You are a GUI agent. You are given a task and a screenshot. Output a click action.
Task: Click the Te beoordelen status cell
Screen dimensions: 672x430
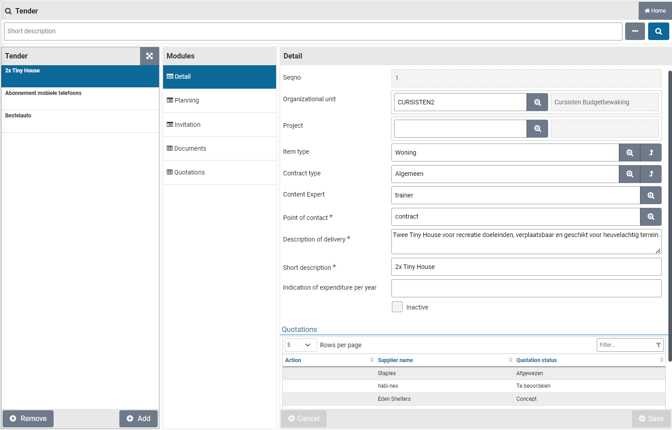pyautogui.click(x=533, y=386)
